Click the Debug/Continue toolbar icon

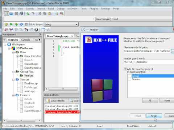tap(6, 30)
